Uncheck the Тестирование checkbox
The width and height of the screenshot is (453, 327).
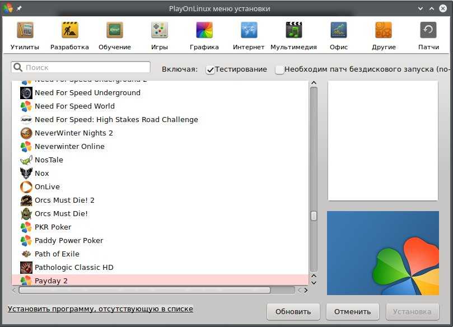211,69
